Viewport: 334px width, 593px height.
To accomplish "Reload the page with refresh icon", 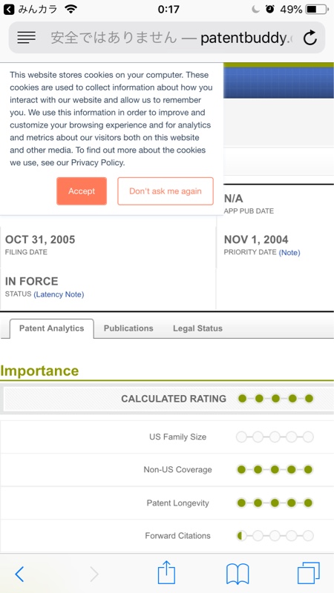I will [x=310, y=38].
